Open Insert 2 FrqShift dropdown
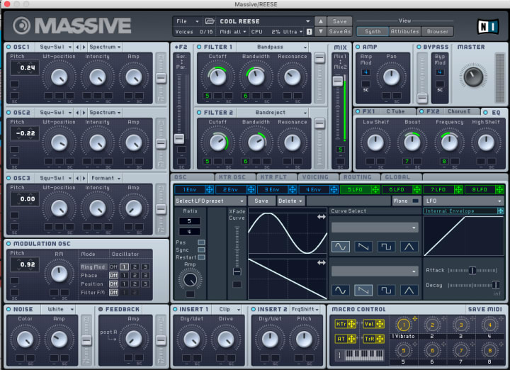This screenshot has height=370, width=510. [305, 309]
